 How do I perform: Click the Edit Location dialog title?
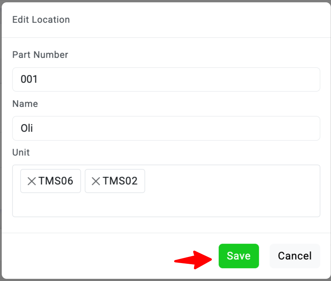(41, 20)
